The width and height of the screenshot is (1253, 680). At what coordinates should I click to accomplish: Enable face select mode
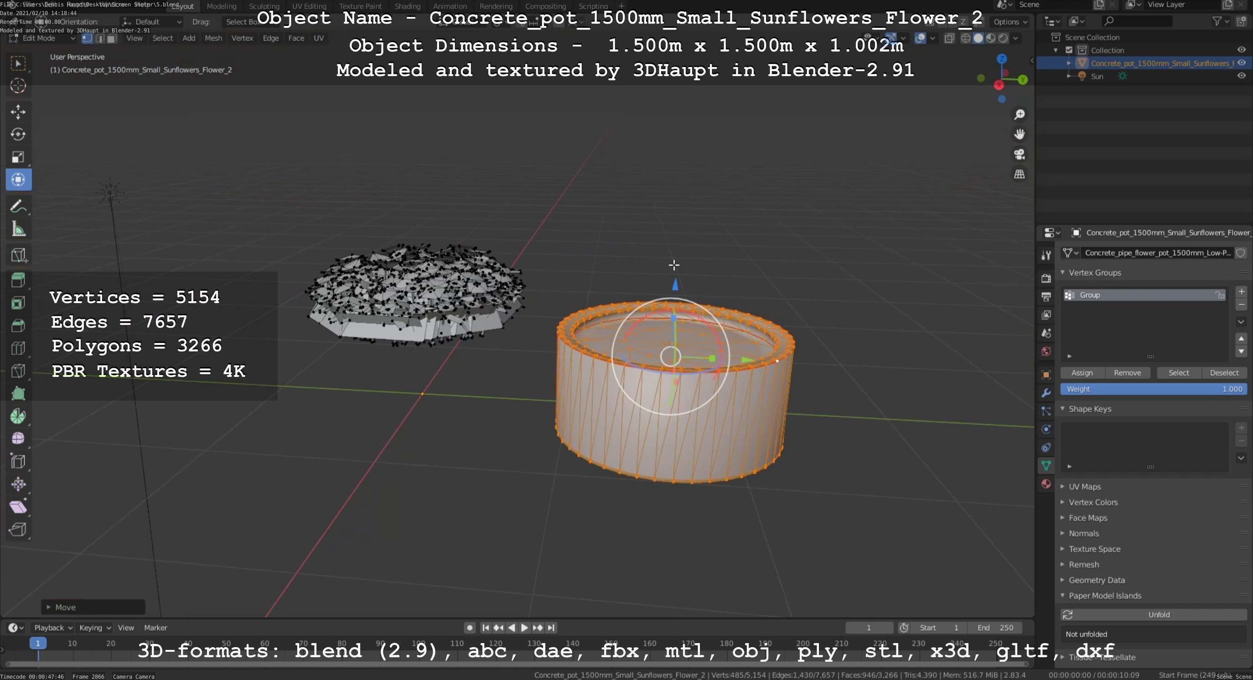[112, 38]
